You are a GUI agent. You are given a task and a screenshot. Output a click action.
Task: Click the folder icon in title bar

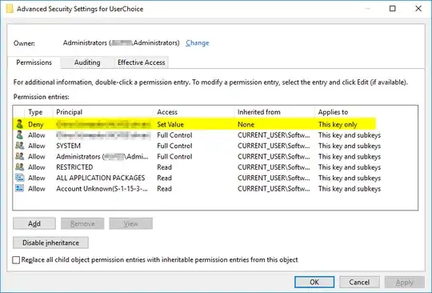point(10,9)
